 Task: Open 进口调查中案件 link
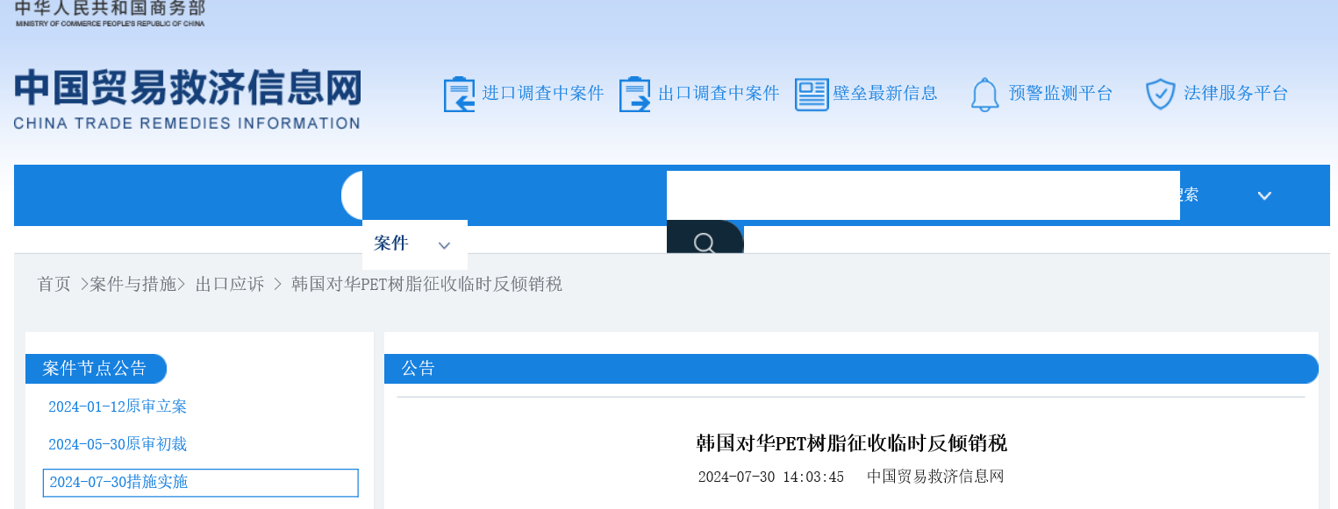pos(543,93)
